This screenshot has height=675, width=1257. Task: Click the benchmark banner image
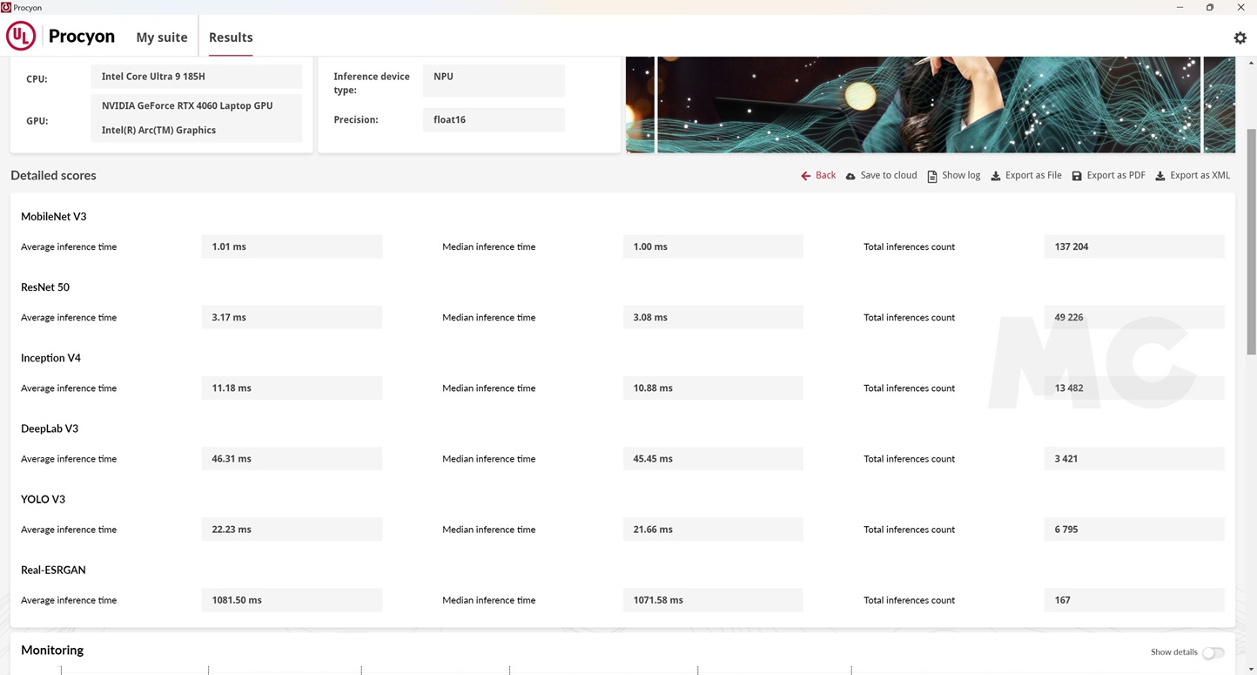(928, 105)
